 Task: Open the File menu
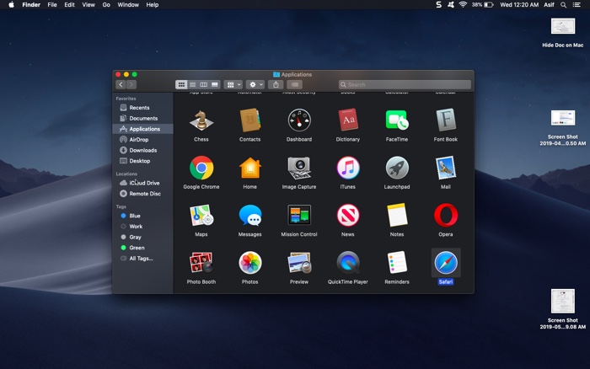point(52,4)
